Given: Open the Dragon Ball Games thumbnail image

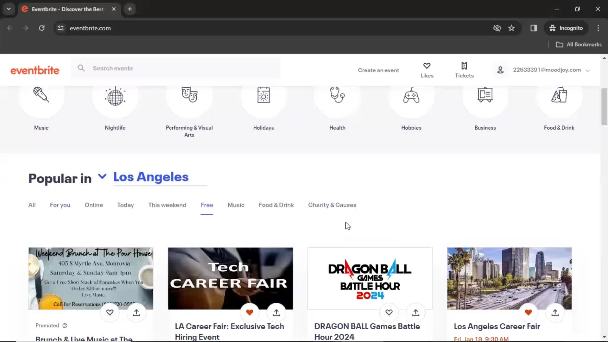Looking at the screenshot, I should 370,278.
